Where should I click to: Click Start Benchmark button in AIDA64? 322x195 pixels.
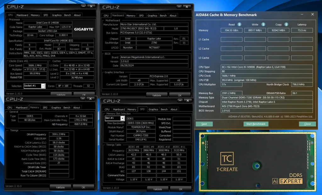(256, 124)
